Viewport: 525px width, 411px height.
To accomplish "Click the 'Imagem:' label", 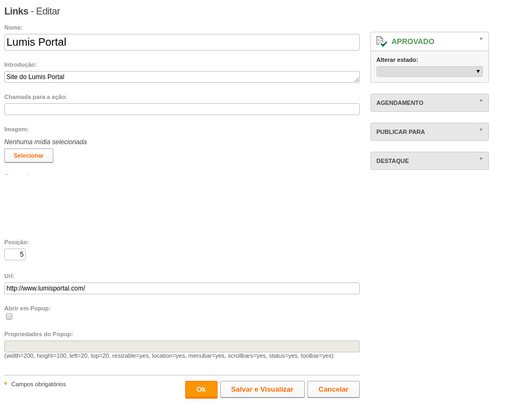I will tap(16, 129).
